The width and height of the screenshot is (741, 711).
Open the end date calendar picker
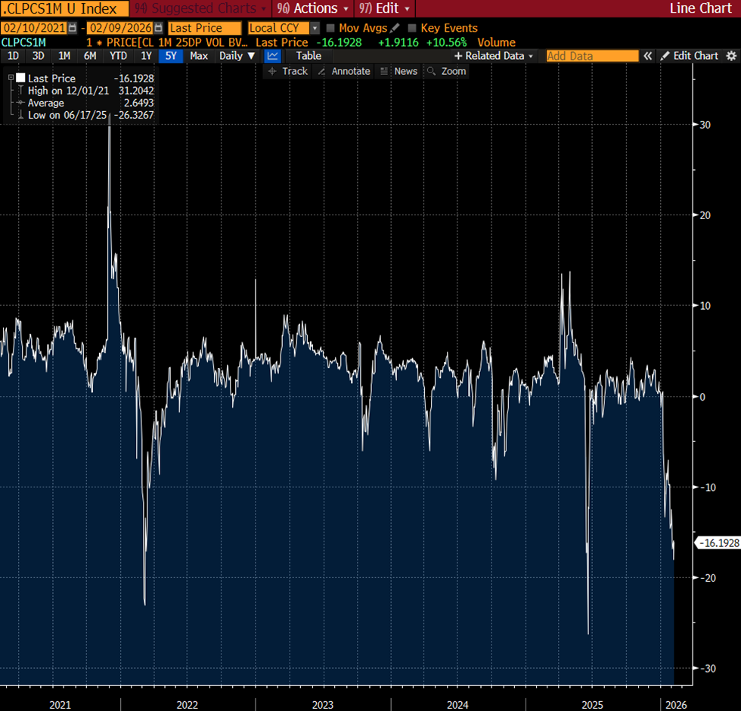(x=158, y=28)
